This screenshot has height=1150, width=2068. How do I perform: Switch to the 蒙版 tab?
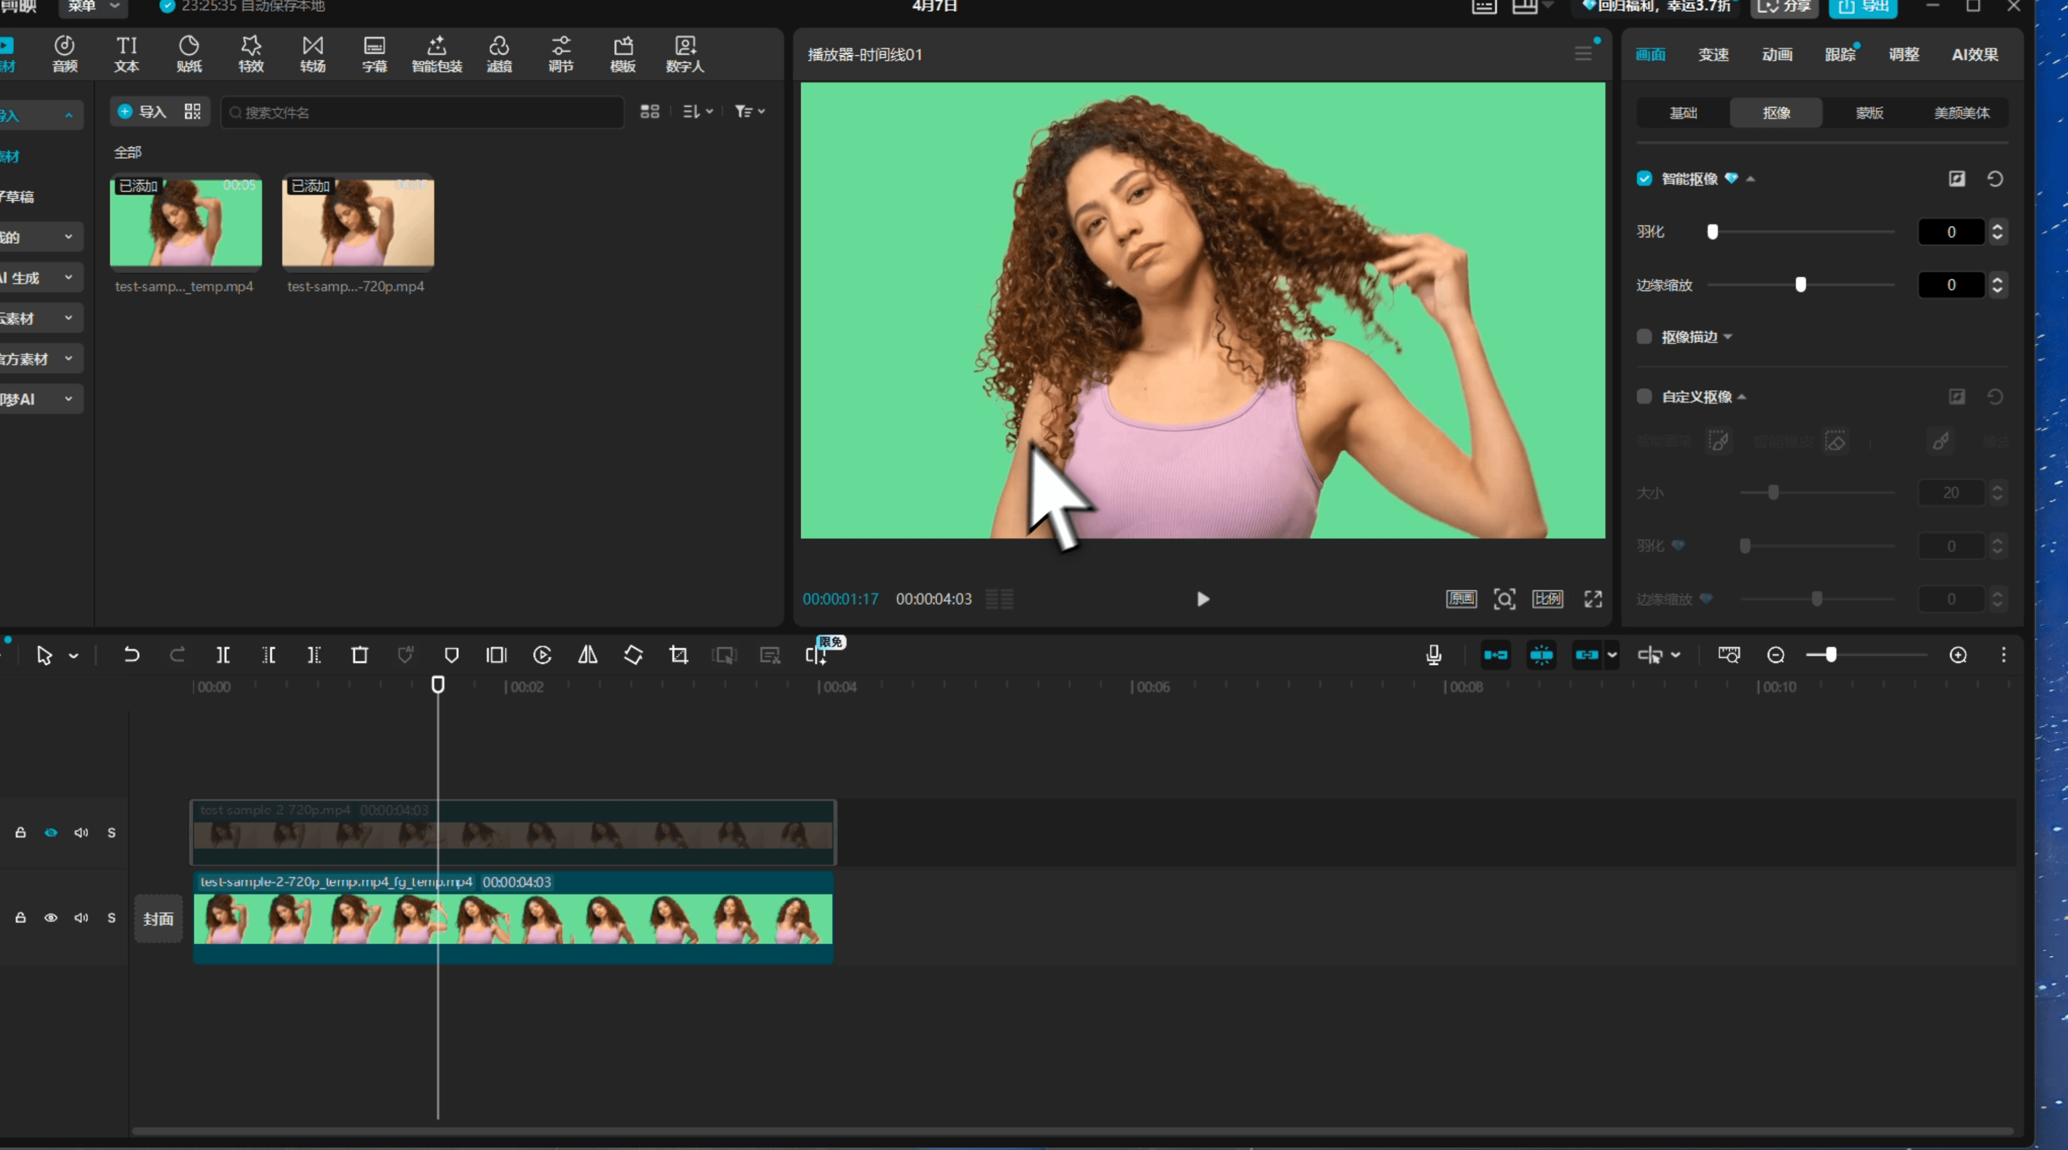point(1869,112)
